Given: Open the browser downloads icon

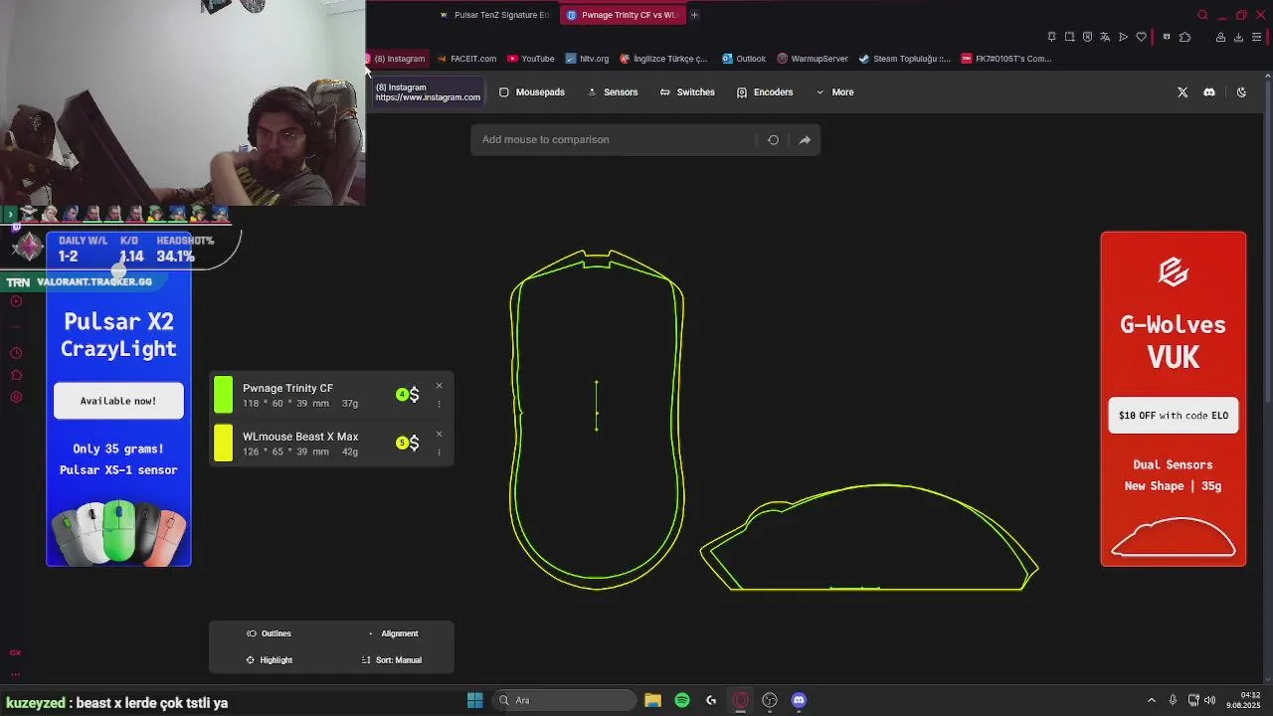Looking at the screenshot, I should coord(1238,38).
